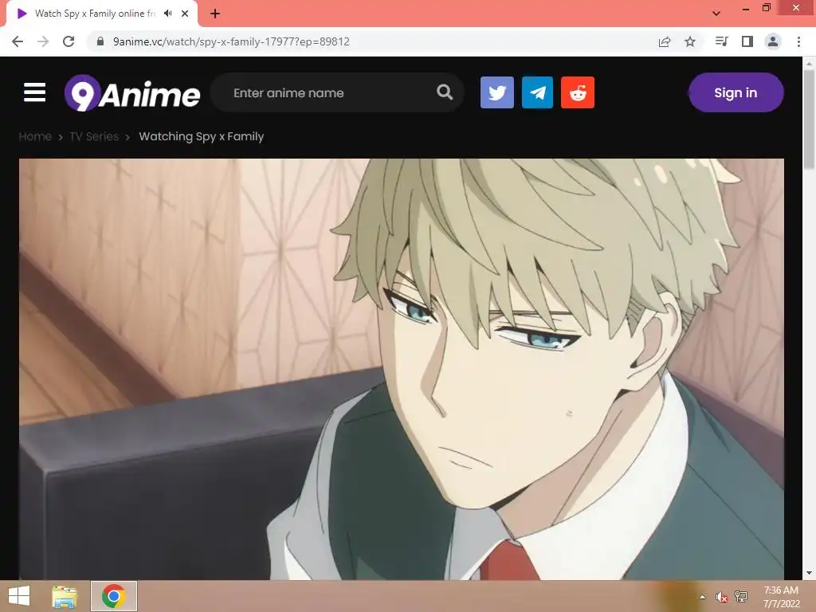Close the Watch Spy x Family tab

click(185, 14)
